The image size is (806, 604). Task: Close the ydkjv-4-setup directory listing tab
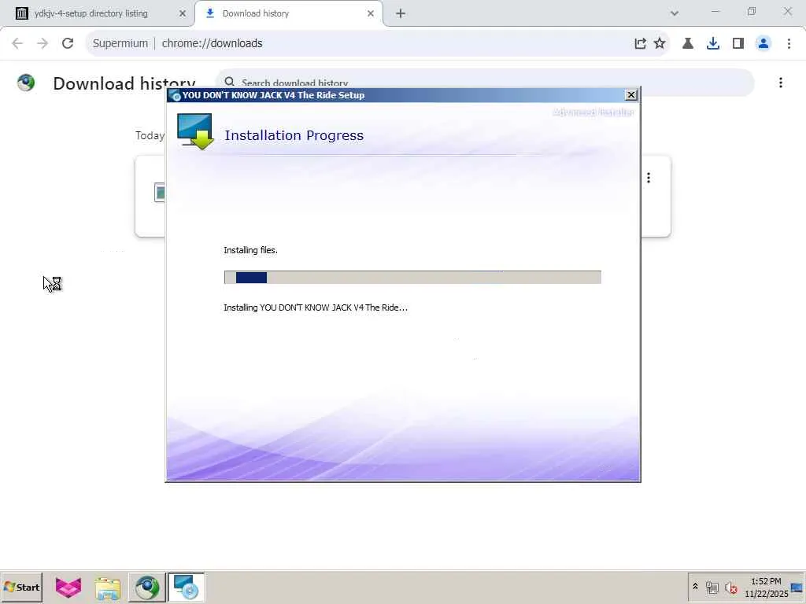click(182, 13)
